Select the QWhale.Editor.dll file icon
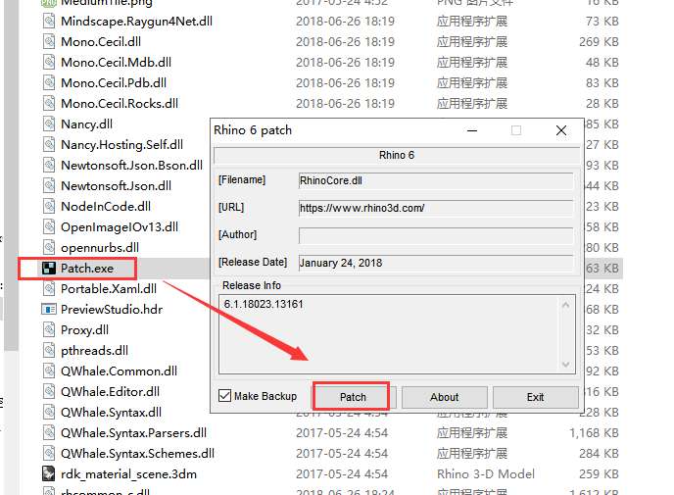674x495 pixels. [x=48, y=391]
